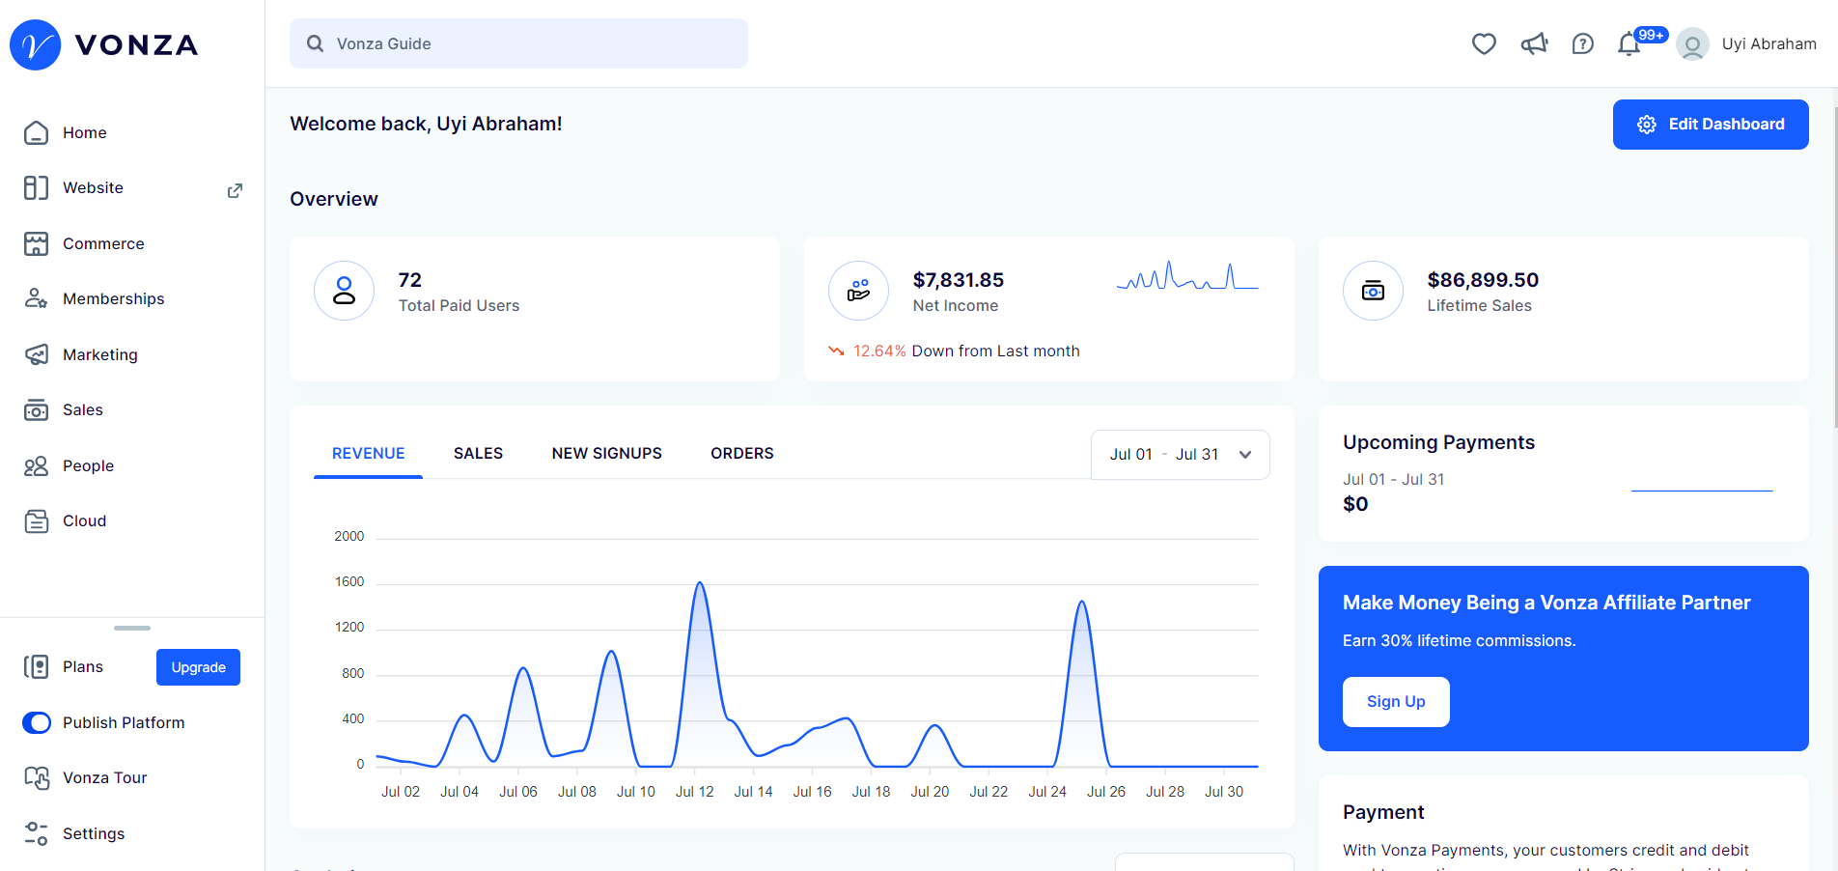The image size is (1838, 871).
Task: Click the Edit Dashboard button
Action: click(1711, 125)
